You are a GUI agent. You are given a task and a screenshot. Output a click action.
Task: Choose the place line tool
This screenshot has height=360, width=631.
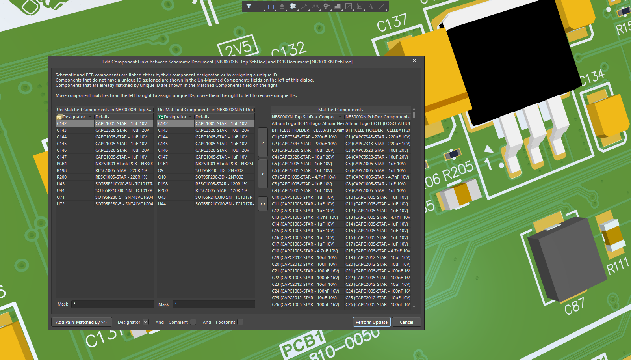382,6
